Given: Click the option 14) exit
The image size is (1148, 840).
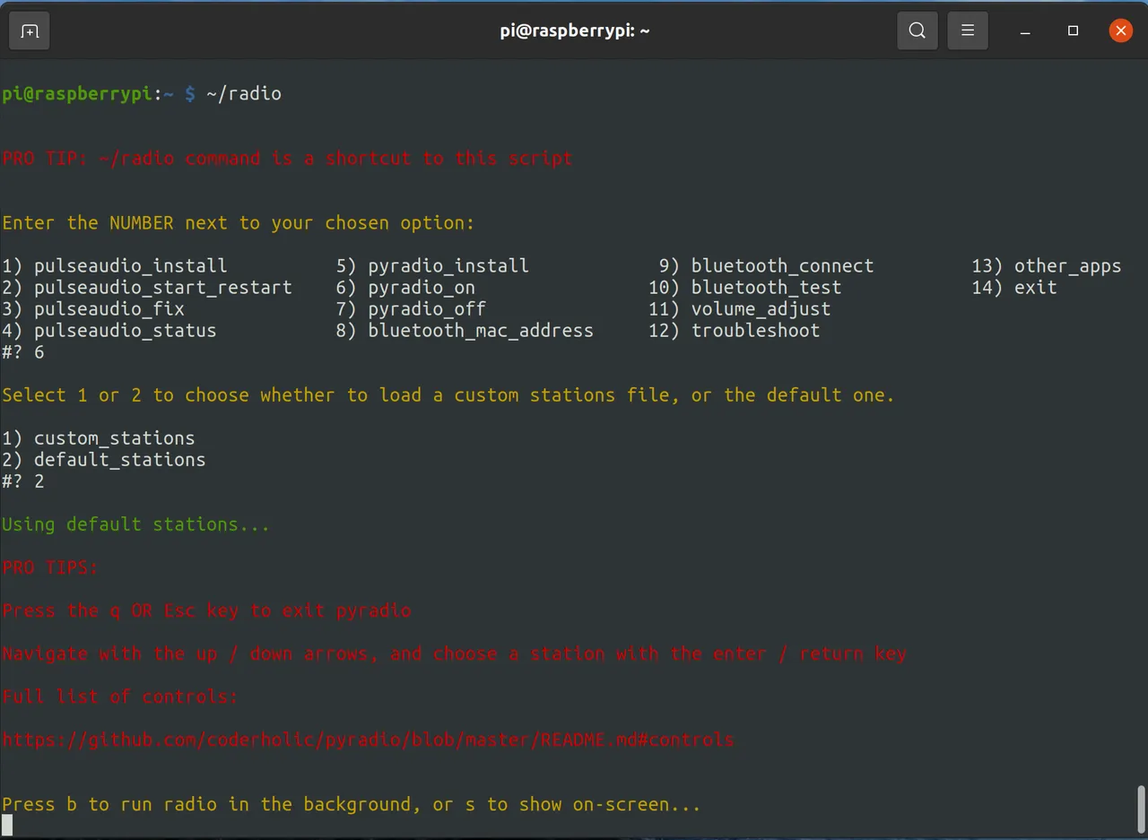Looking at the screenshot, I should click(1013, 288).
